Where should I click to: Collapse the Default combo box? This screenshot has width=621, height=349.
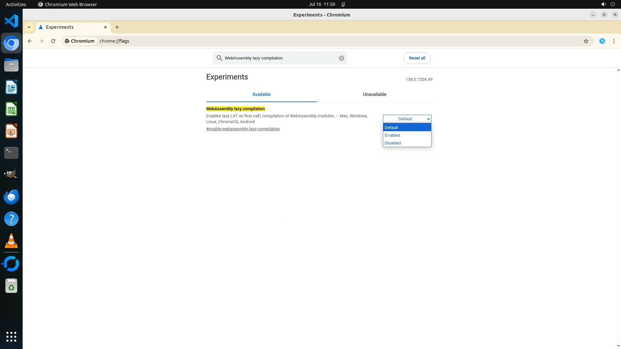click(x=407, y=119)
